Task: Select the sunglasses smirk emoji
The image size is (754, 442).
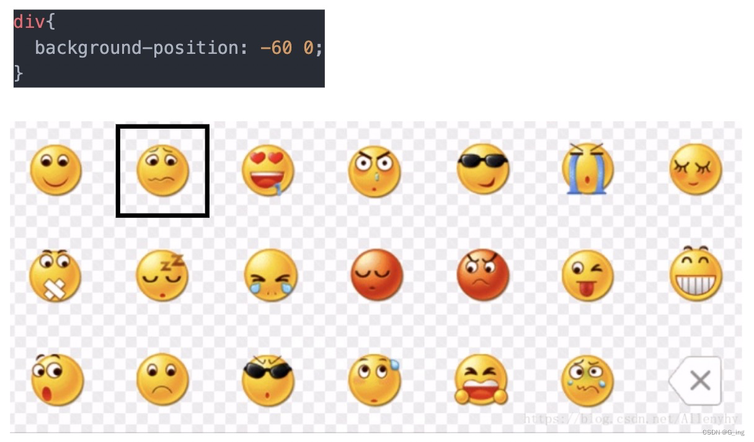Action: (x=482, y=168)
